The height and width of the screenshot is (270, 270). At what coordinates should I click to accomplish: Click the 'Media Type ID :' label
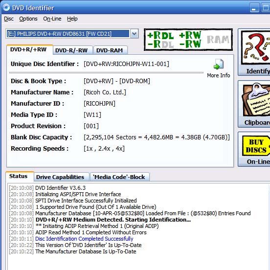click(34, 114)
